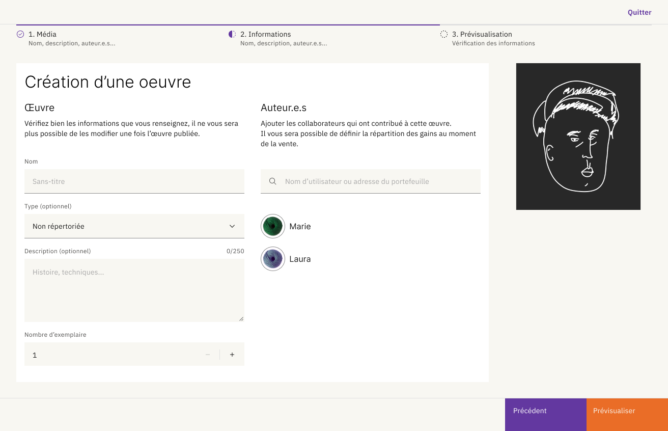Image resolution: width=668 pixels, height=431 pixels.
Task: Open the Type (optionnel) dropdown
Action: pyautogui.click(x=134, y=226)
